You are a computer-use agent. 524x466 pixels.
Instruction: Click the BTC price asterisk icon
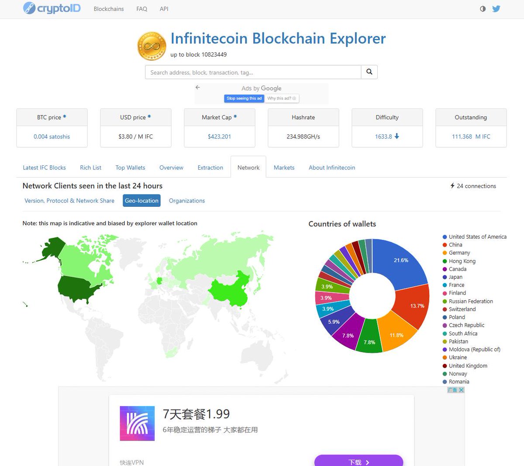pyautogui.click(x=65, y=116)
